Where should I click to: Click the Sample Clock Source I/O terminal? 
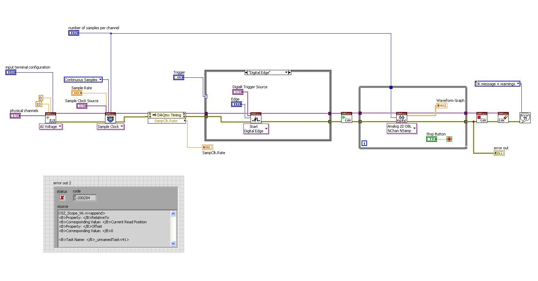tap(82, 106)
